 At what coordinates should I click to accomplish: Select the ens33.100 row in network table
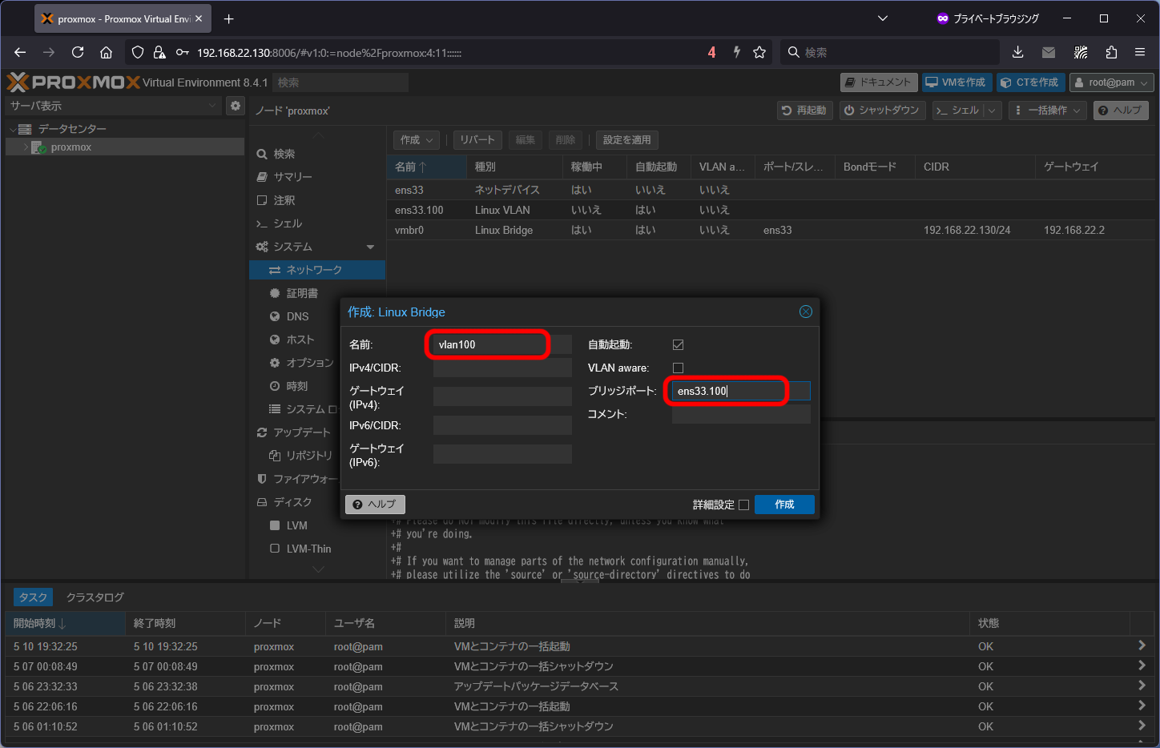pyautogui.click(x=771, y=210)
